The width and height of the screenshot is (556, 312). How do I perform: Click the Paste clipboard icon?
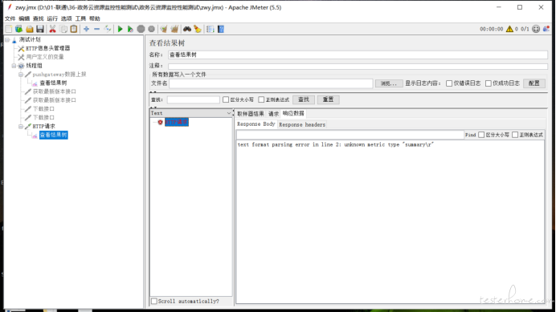[74, 29]
